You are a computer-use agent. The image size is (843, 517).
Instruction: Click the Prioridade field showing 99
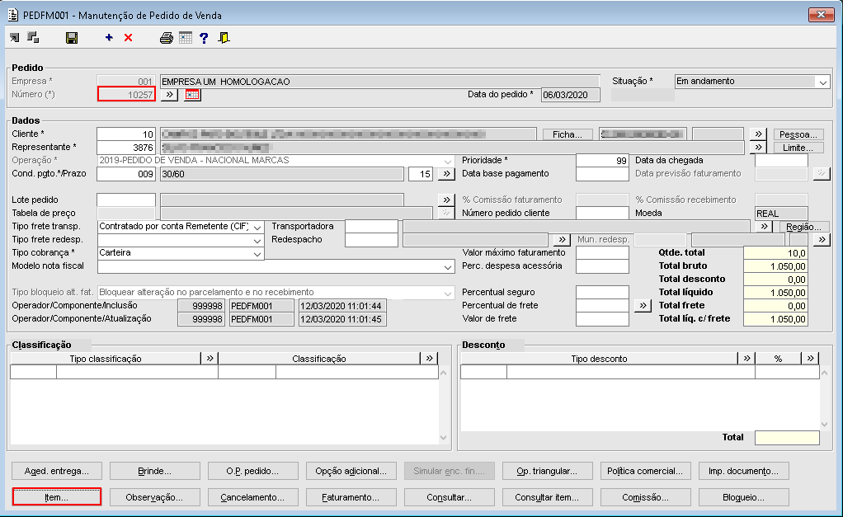tap(602, 160)
